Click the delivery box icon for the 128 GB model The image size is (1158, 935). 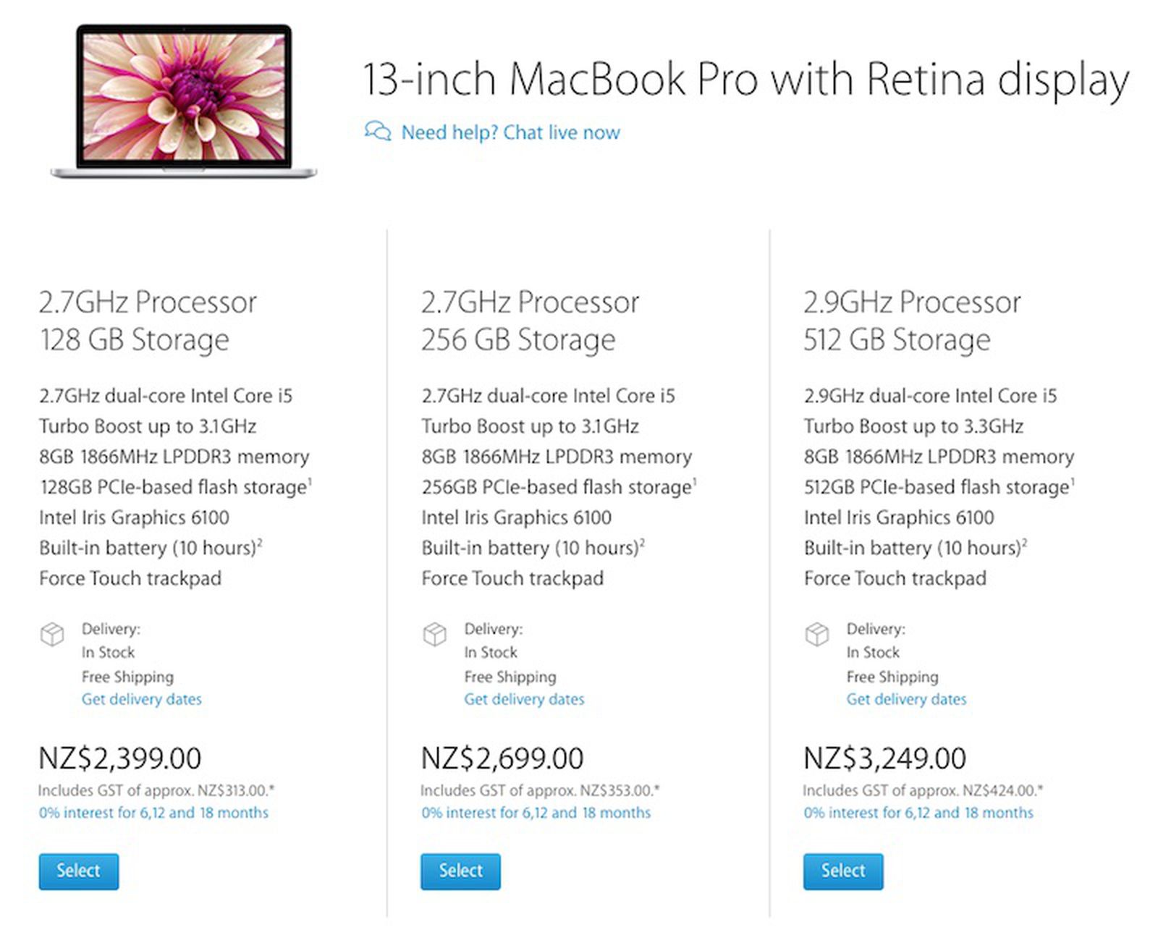click(51, 634)
